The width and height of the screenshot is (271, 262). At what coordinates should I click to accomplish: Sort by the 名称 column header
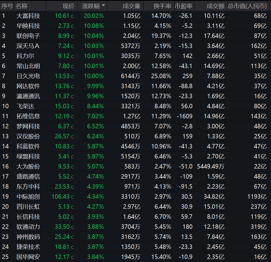[x=22, y=6]
